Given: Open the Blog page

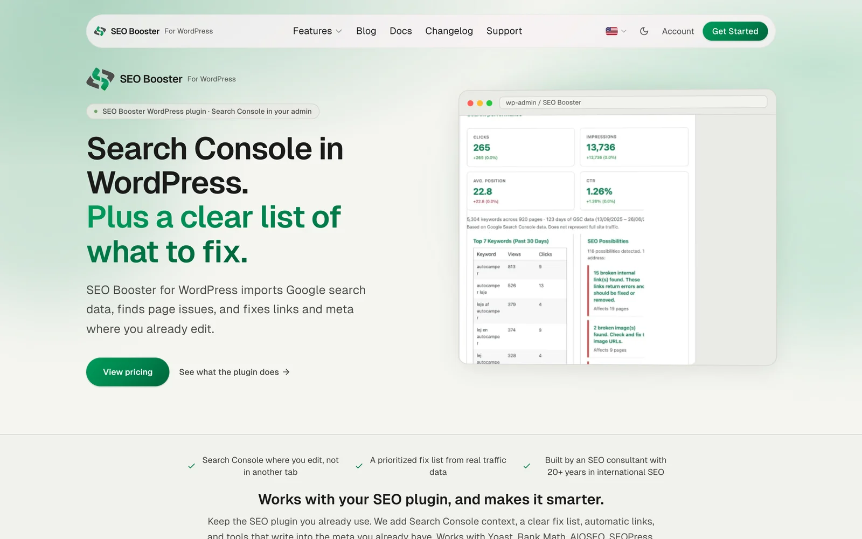Looking at the screenshot, I should tap(366, 31).
